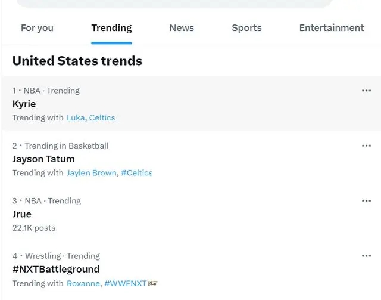Open more options for #NXTBattleground trend
381x300 pixels.
[366, 256]
